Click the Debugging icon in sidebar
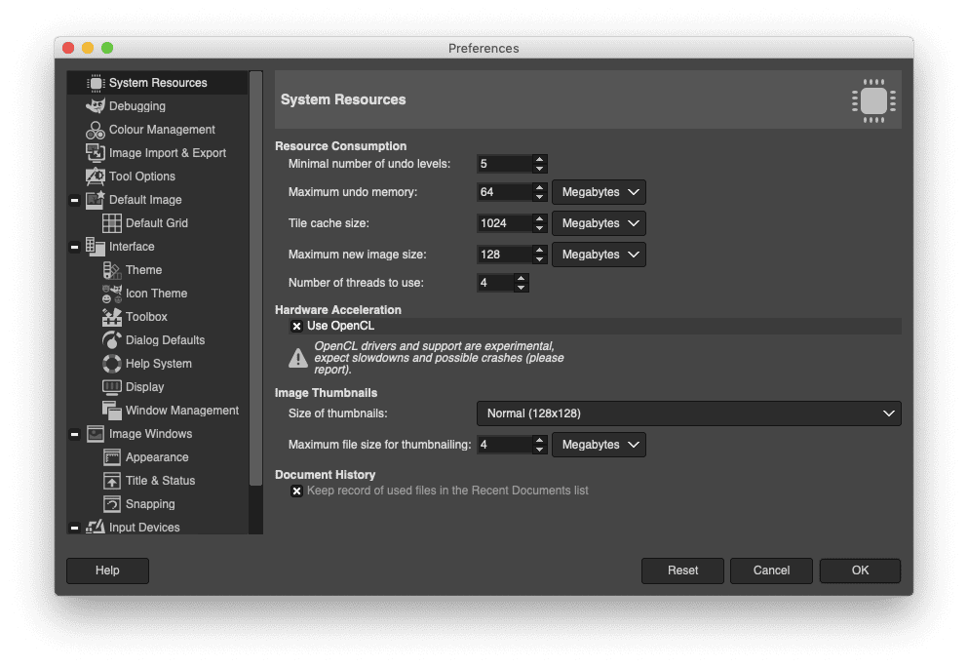Viewport: 968px width, 668px height. pyautogui.click(x=96, y=106)
